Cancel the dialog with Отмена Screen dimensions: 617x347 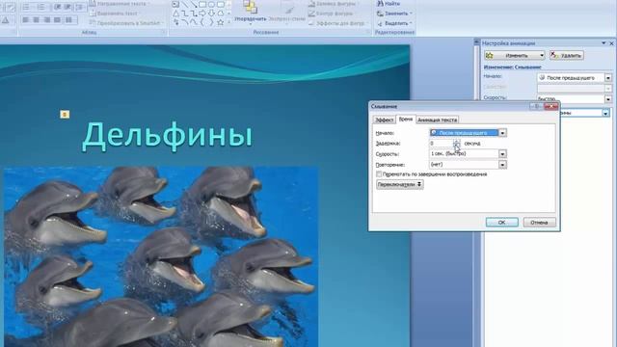(x=539, y=223)
